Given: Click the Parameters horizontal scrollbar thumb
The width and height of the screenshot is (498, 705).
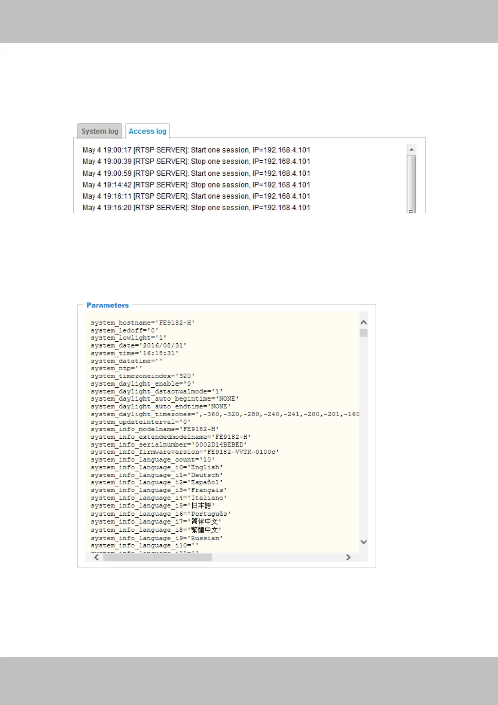Looking at the screenshot, I should pos(157,557).
